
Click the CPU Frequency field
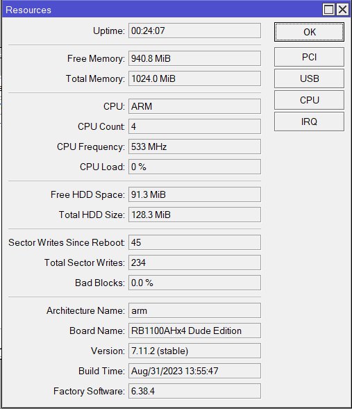194,147
